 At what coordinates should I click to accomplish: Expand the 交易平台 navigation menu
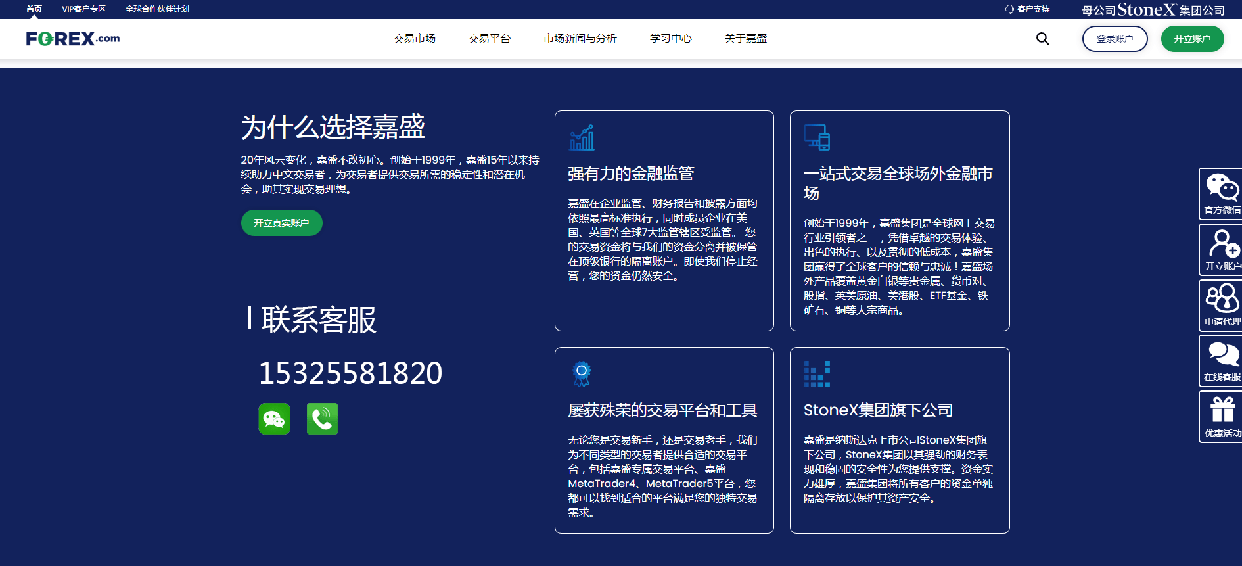(x=489, y=39)
